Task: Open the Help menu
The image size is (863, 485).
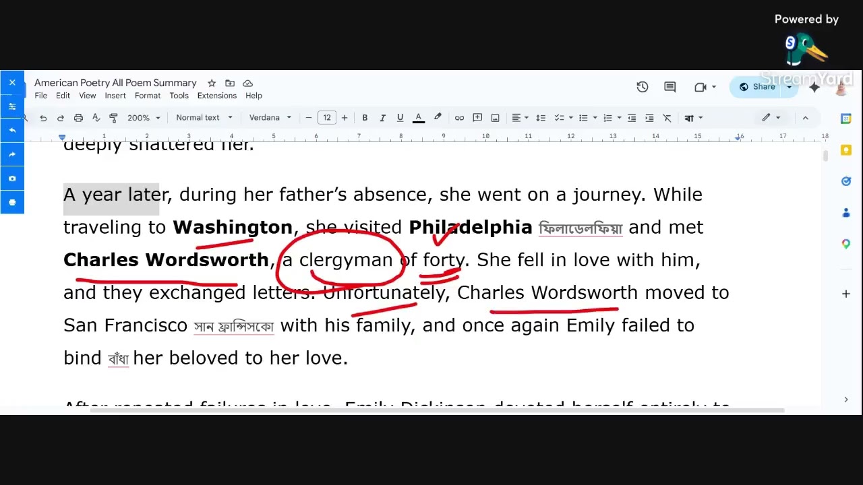Action: (x=254, y=96)
